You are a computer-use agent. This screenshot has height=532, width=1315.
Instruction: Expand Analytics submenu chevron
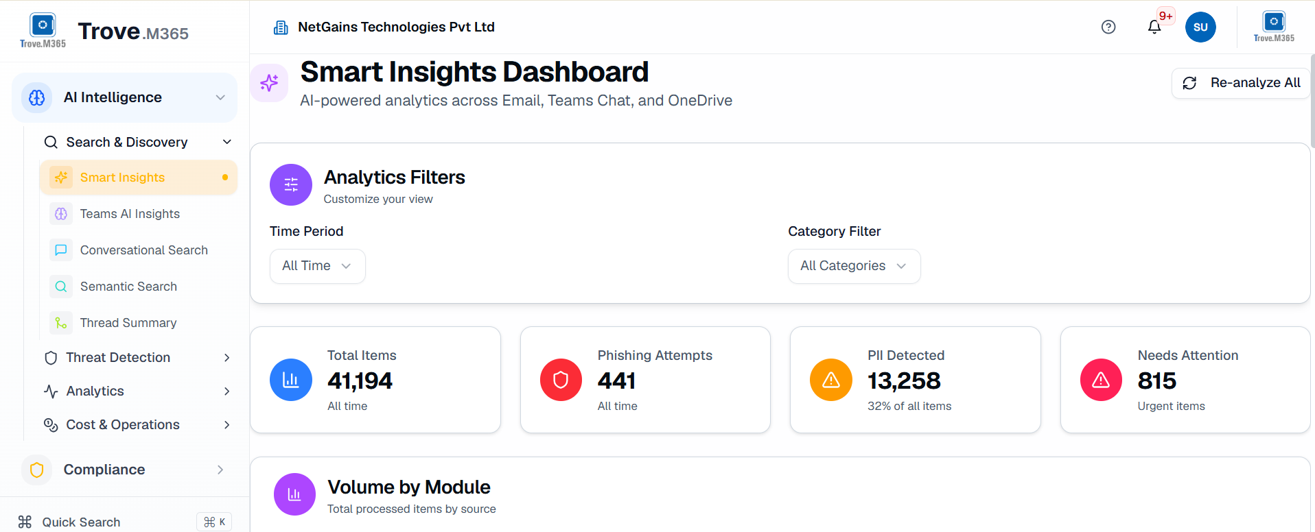[227, 391]
